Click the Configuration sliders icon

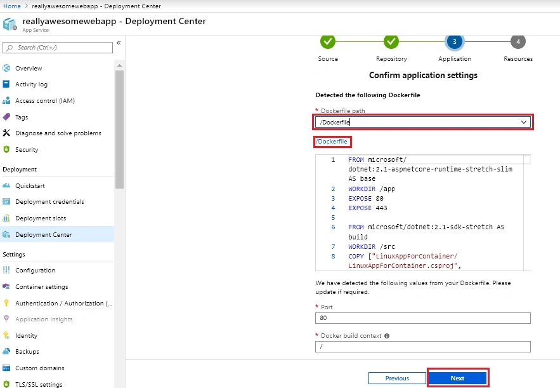6,270
